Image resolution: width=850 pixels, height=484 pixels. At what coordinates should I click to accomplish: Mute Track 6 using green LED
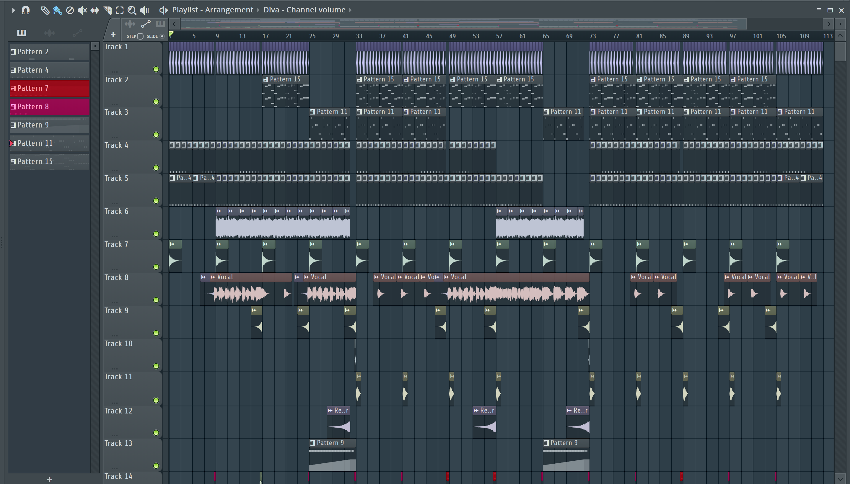[x=156, y=234]
